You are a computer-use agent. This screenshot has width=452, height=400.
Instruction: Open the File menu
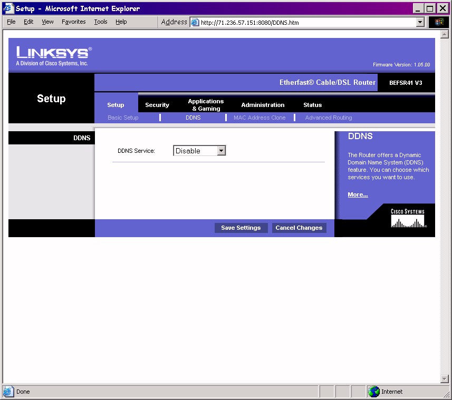tap(11, 22)
